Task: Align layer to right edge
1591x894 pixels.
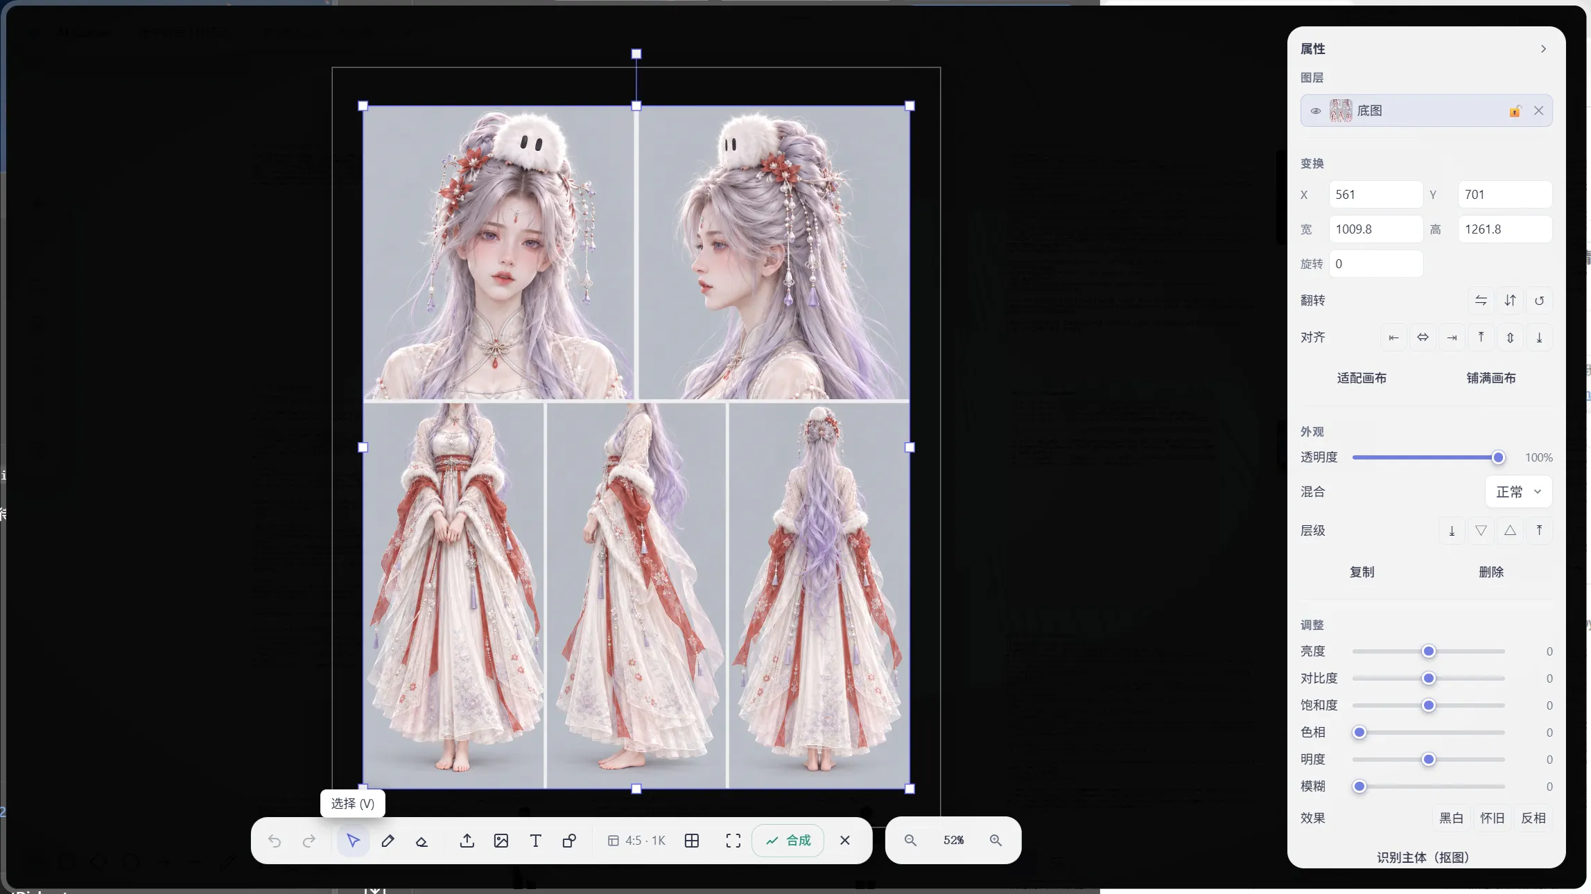Action: tap(1452, 338)
